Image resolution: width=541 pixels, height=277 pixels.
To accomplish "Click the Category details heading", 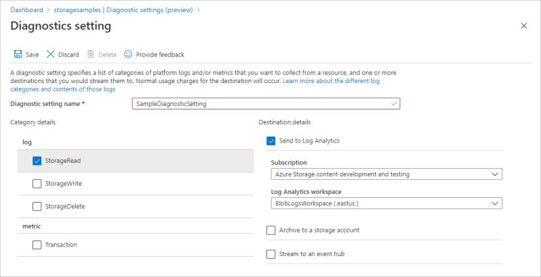I will [32, 122].
